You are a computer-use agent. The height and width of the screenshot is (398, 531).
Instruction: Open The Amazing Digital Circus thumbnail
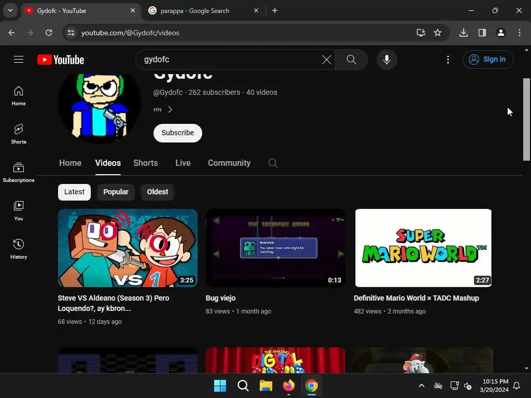[x=276, y=361]
